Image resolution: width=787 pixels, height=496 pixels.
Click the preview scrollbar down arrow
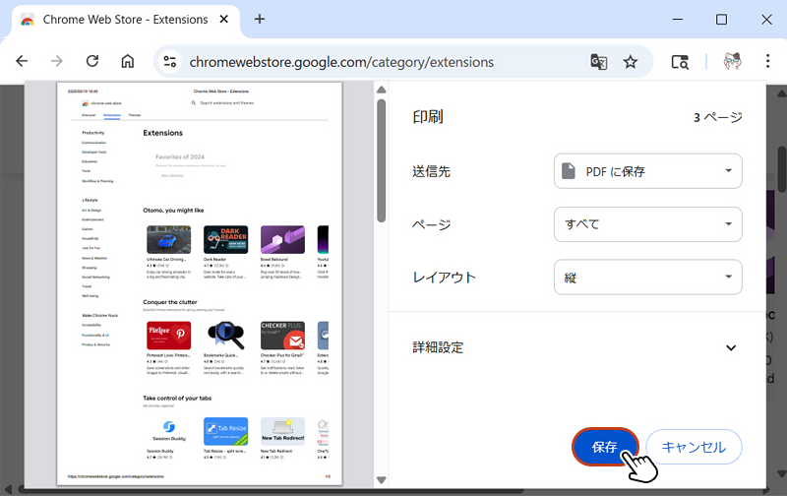(382, 480)
